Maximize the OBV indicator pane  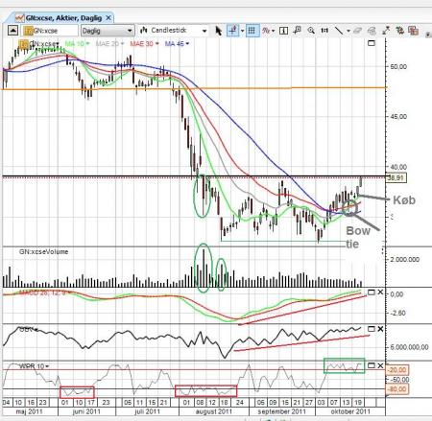click(372, 329)
